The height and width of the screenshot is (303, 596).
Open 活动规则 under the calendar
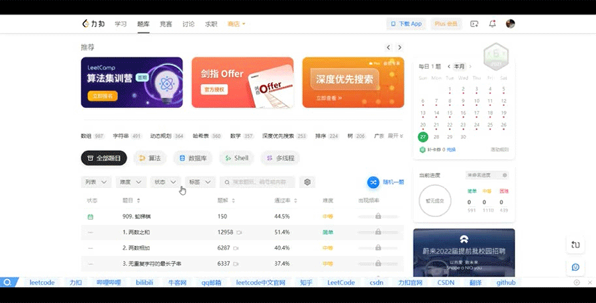click(499, 150)
